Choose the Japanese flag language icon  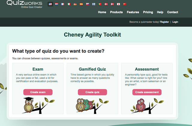pos(118,4)
